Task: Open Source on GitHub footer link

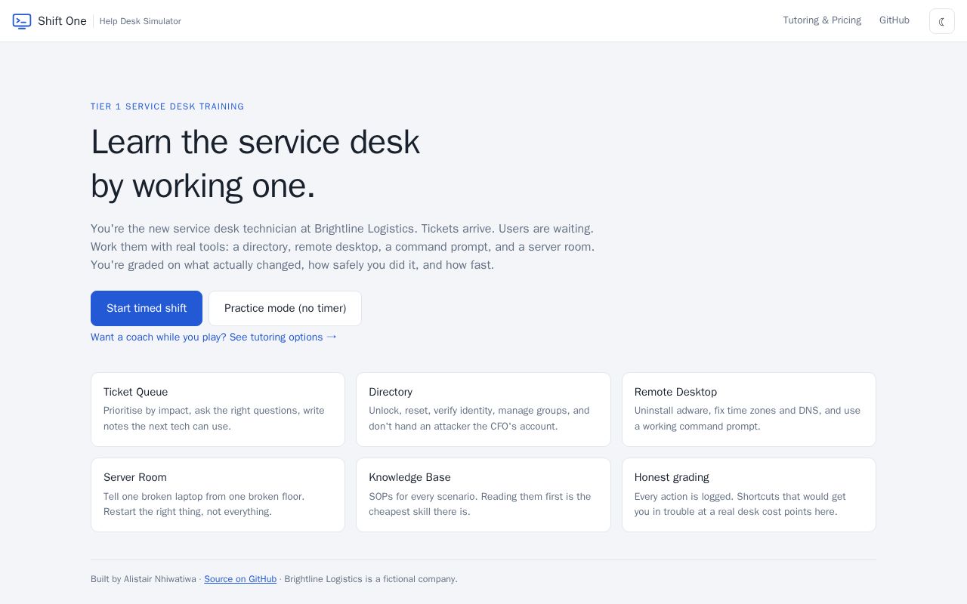Action: pyautogui.click(x=240, y=579)
